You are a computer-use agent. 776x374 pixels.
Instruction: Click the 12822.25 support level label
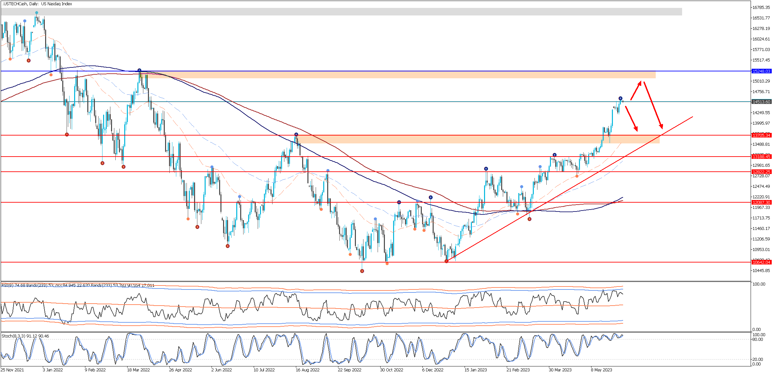click(761, 172)
